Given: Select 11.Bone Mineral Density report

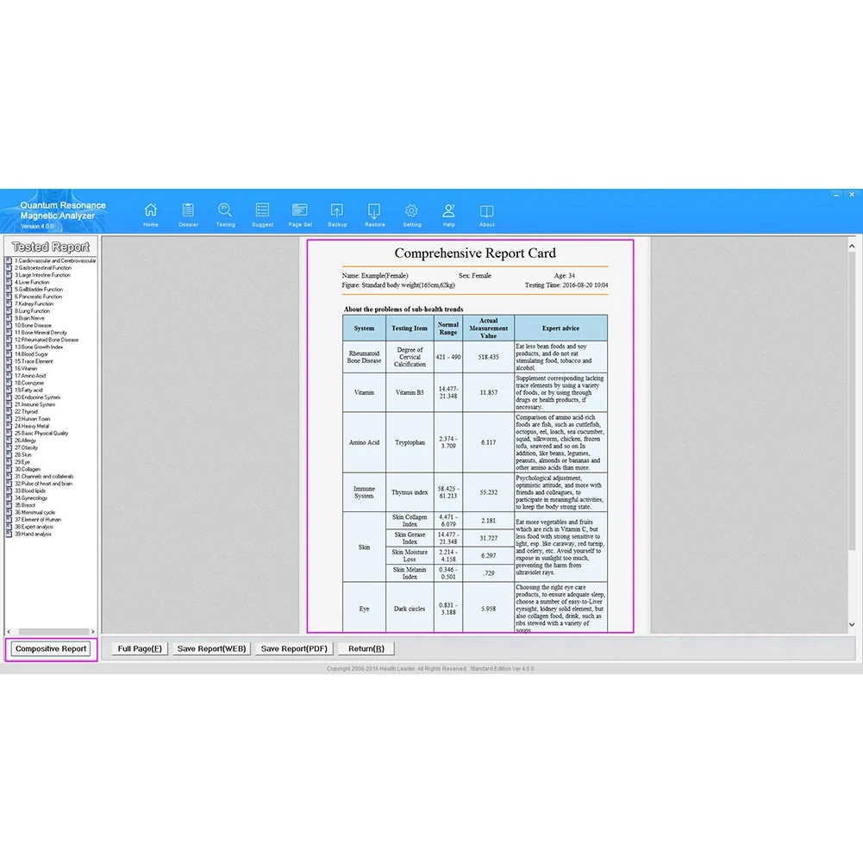Looking at the screenshot, I should click(x=41, y=333).
